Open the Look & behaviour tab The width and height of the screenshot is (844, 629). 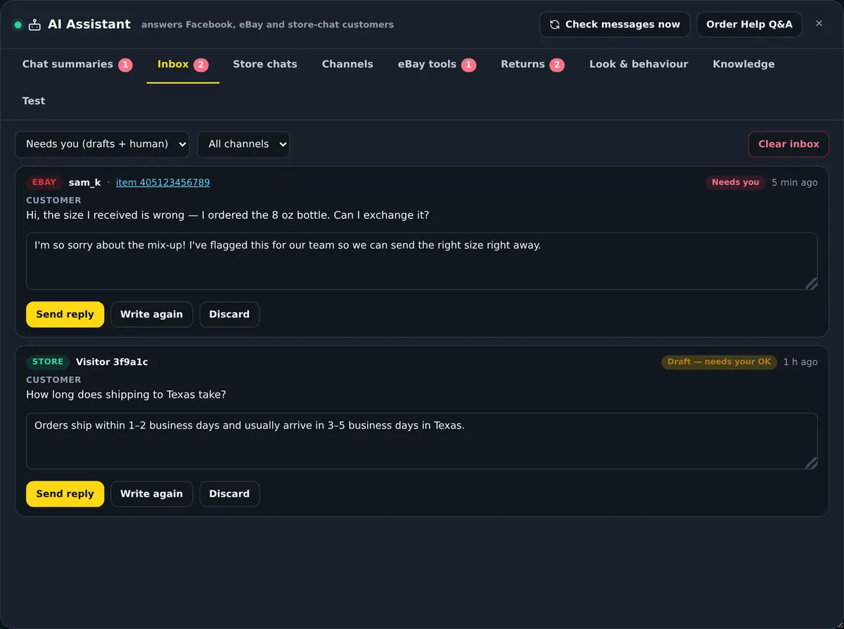point(639,65)
